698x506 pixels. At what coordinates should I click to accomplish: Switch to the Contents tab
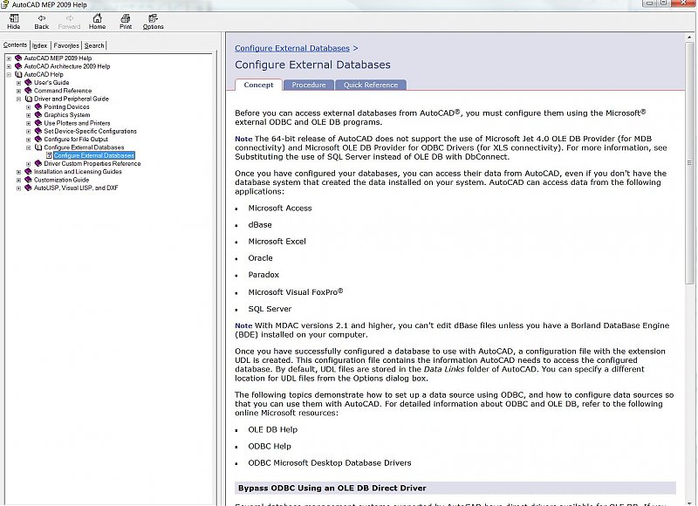click(15, 45)
